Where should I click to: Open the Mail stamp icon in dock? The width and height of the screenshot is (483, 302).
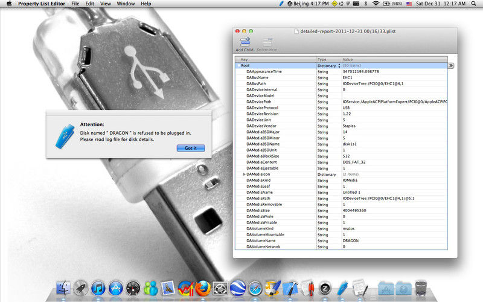(168, 289)
